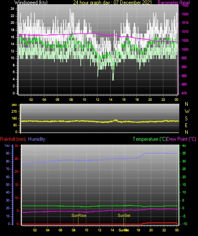Click the N compass label at top
This screenshot has height=236, width=198.
(x=187, y=104)
